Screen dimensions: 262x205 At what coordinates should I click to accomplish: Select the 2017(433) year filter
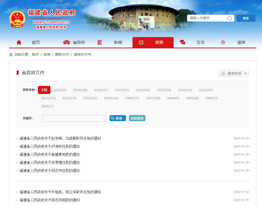click(x=122, y=90)
